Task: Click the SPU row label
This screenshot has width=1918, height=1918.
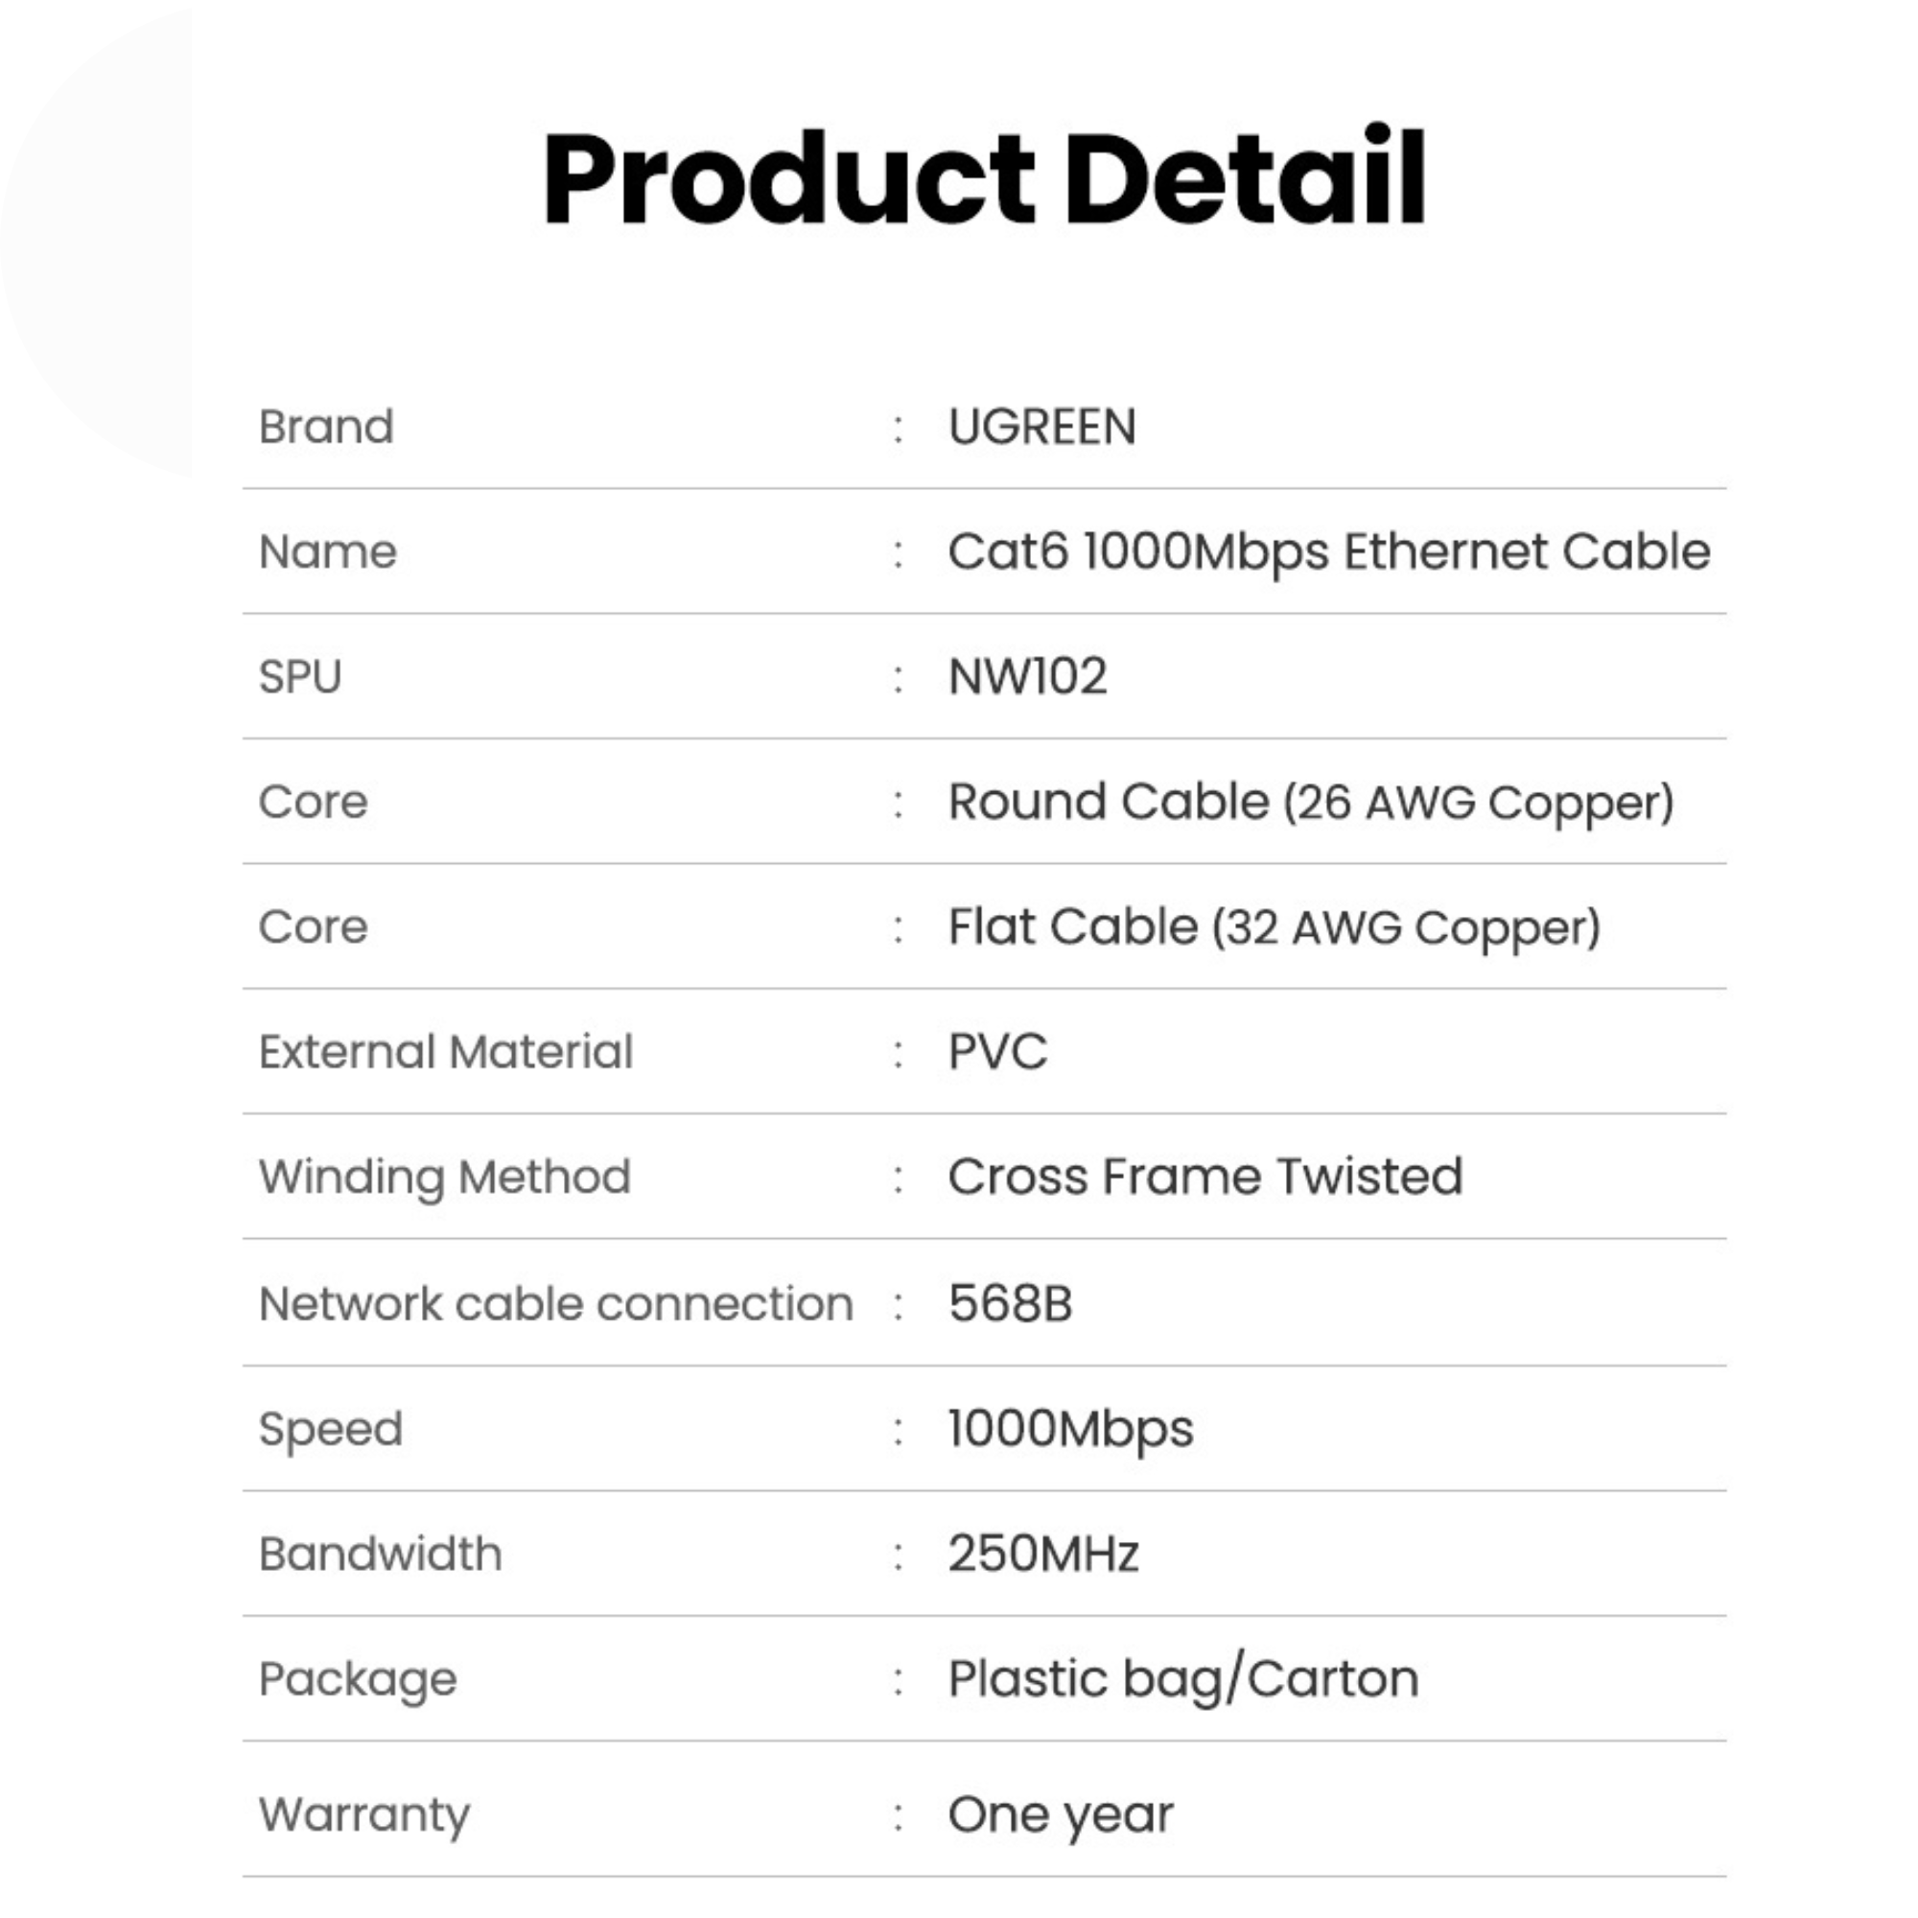Action: coord(300,677)
